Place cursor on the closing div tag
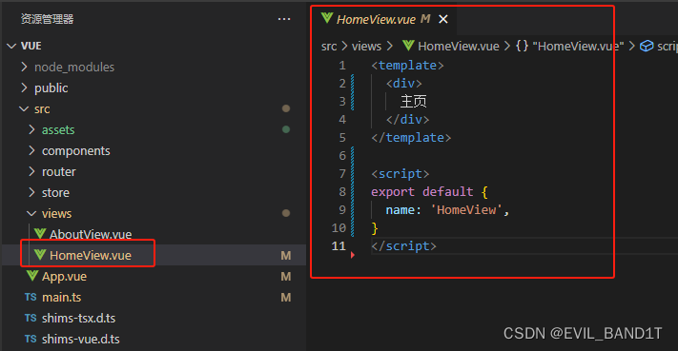 coord(407,120)
